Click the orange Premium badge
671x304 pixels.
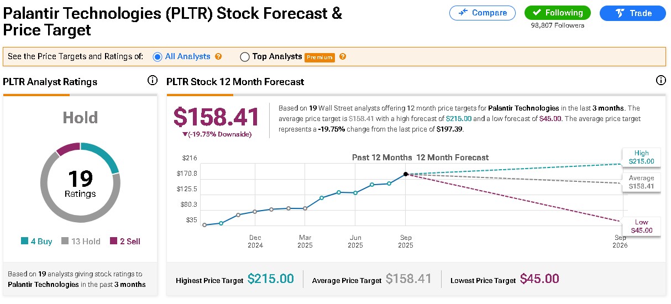coord(319,57)
